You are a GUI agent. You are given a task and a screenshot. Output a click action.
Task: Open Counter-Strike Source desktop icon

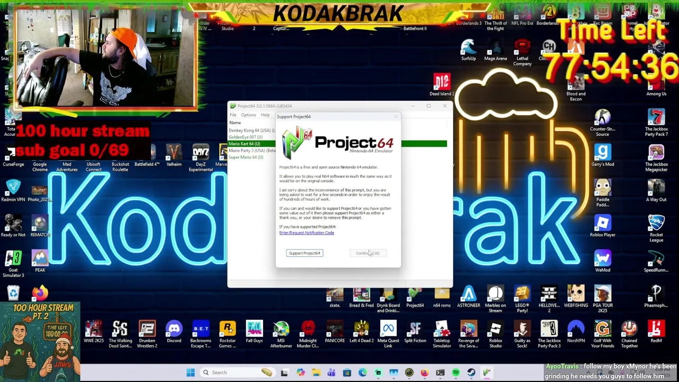tap(603, 123)
